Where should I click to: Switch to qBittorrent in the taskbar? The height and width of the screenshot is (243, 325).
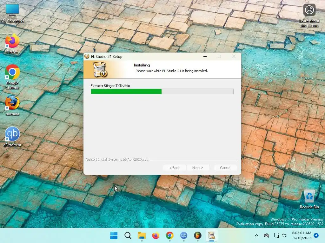click(184, 235)
